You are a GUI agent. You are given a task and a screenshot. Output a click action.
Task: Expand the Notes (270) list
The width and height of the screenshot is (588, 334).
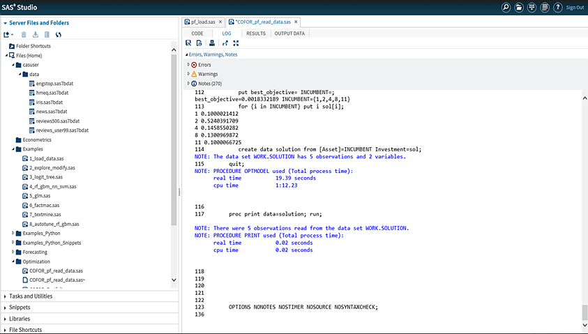tap(188, 83)
